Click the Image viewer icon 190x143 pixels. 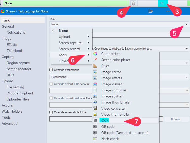(x=95, y=84)
